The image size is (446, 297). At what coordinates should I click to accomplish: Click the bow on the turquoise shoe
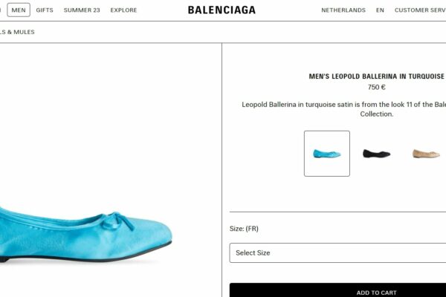[117, 221]
